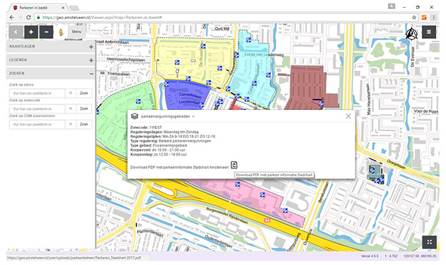Click the Zonecode: 1WEST text
The height and width of the screenshot is (265, 446).
pyautogui.click(x=146, y=128)
